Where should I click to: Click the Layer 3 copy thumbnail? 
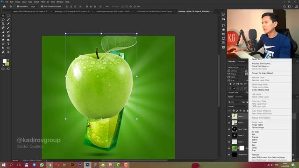[x=235, y=129]
